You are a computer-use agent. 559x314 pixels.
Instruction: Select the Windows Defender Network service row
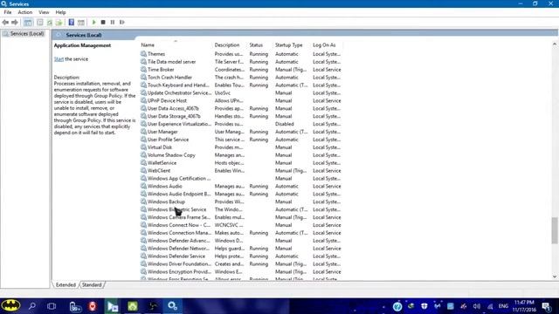(x=241, y=249)
